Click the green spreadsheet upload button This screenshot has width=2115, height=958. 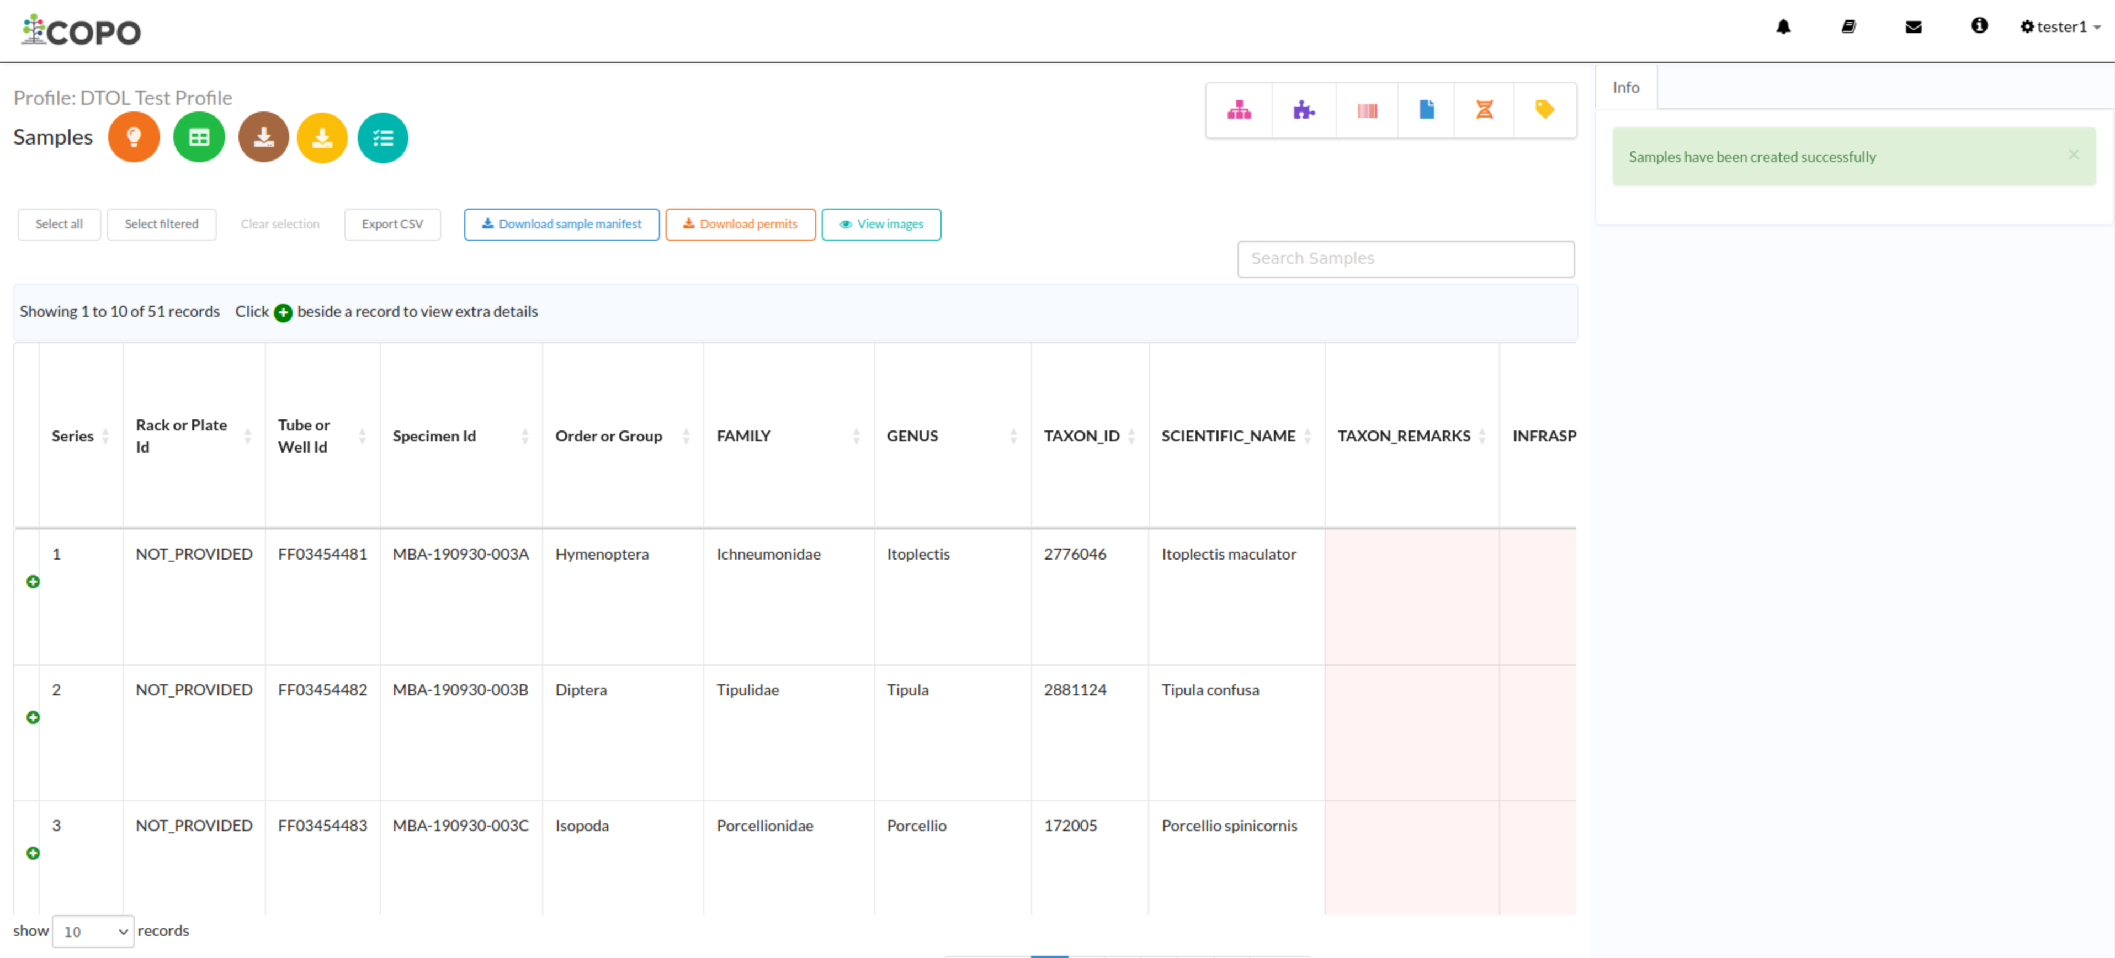pyautogui.click(x=199, y=138)
